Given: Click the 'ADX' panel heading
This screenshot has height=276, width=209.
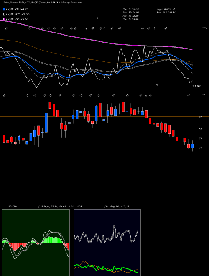Looking at the screenshot, I should (79, 207).
